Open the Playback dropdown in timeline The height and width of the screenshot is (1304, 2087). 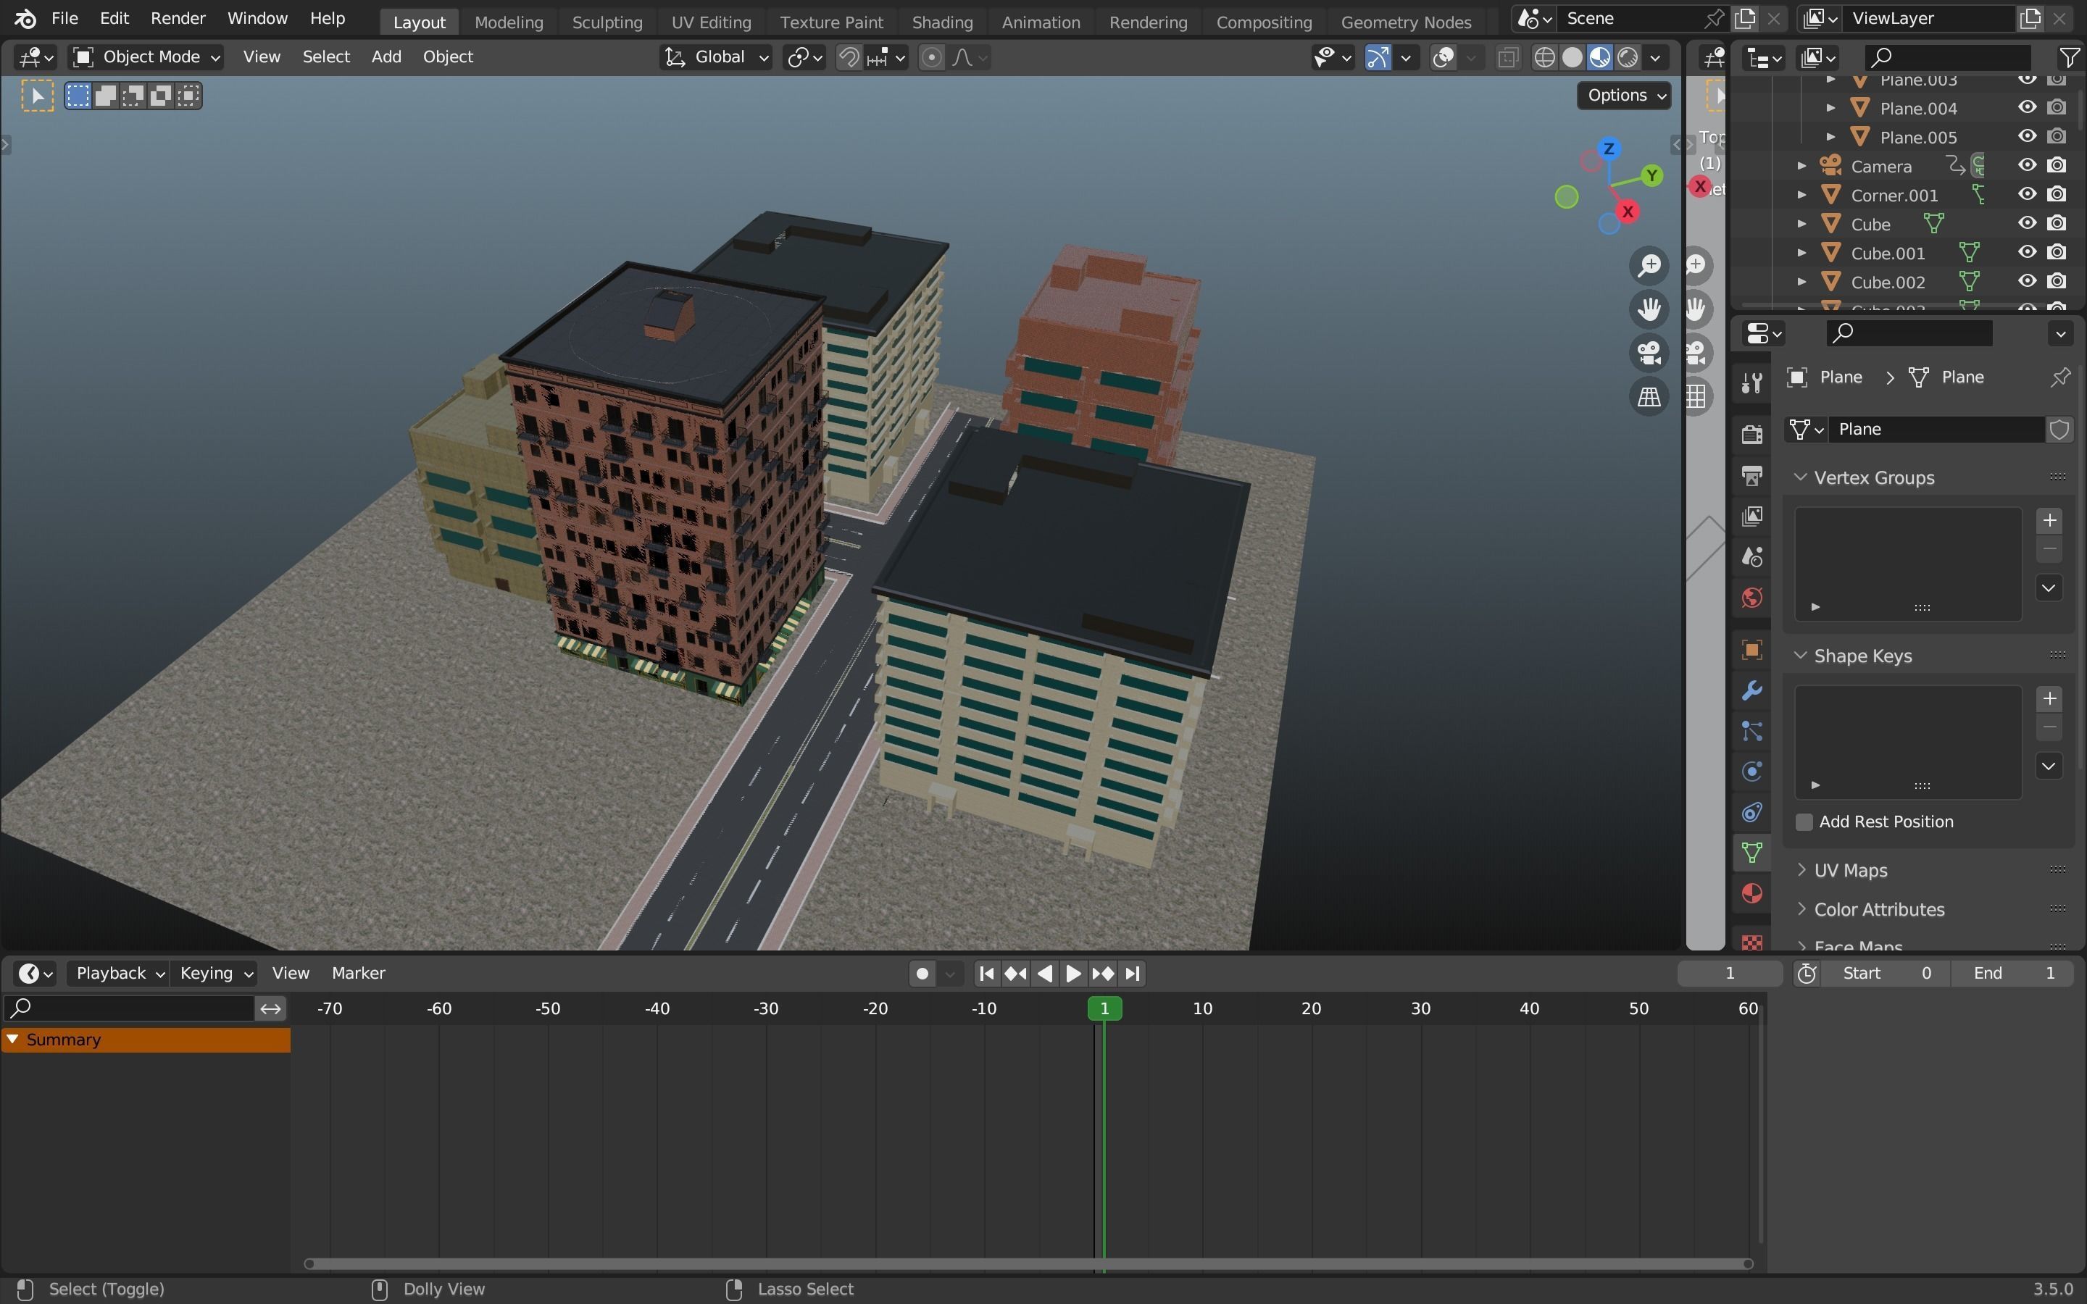[119, 974]
